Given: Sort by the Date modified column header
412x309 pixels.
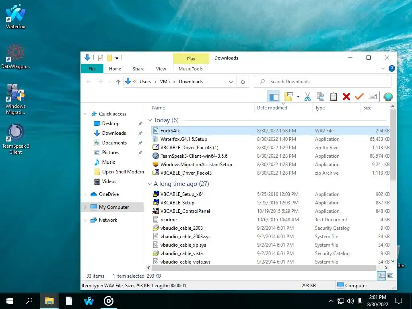Looking at the screenshot, I should [x=272, y=108].
